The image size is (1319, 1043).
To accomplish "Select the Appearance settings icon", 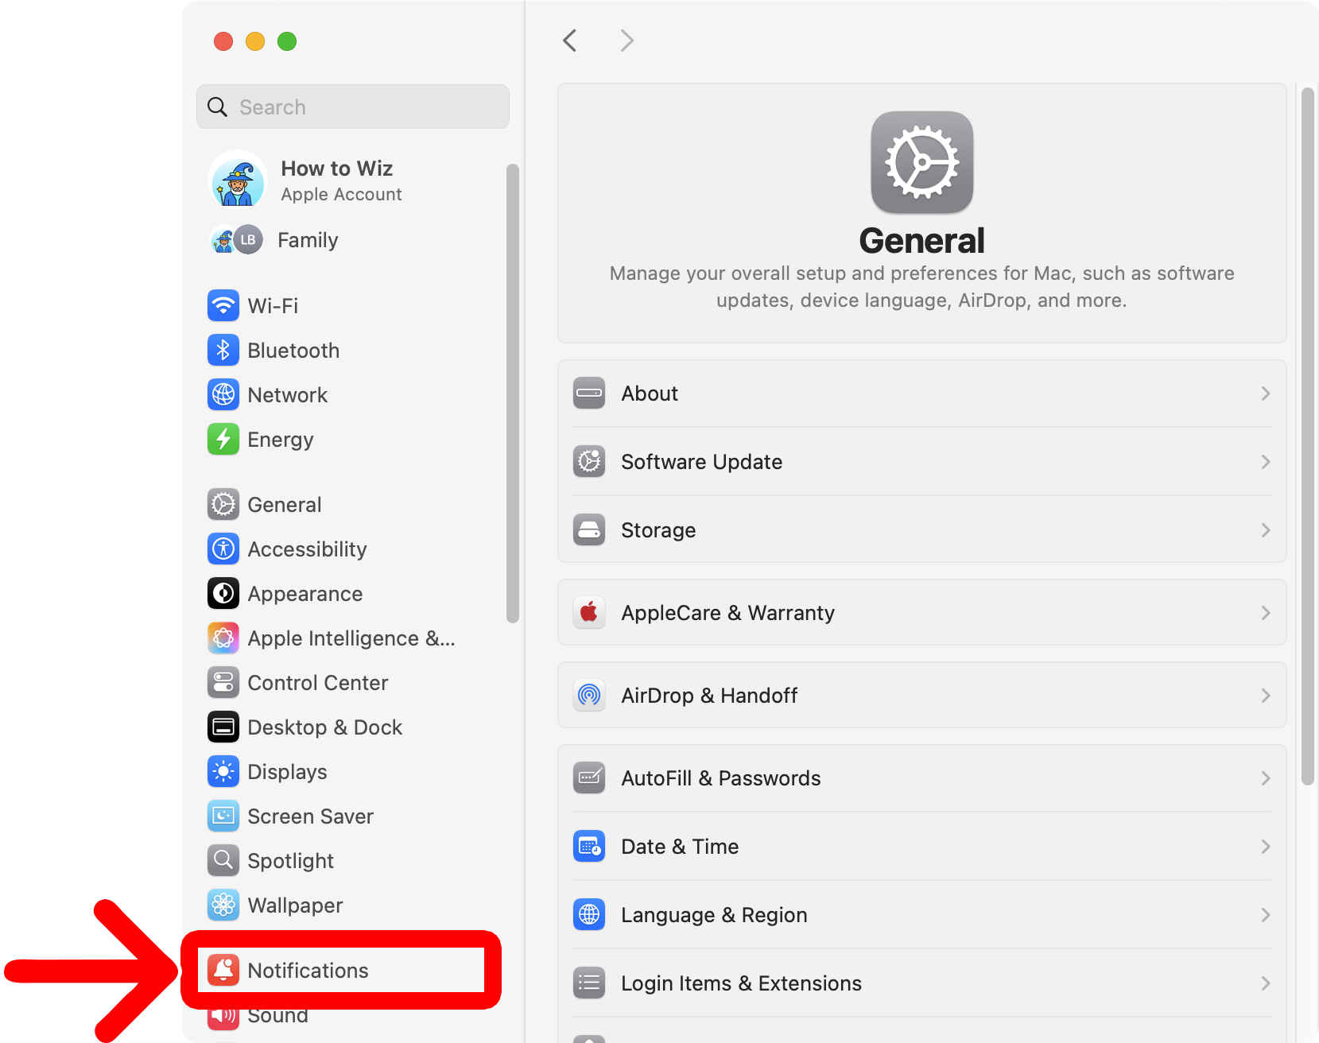I will pos(223,593).
